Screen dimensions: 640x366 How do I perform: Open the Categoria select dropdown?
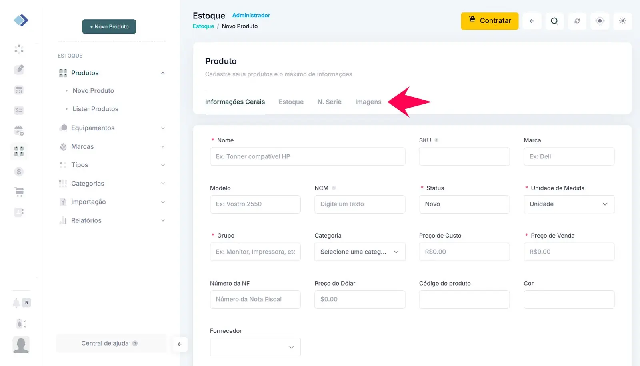pyautogui.click(x=359, y=252)
